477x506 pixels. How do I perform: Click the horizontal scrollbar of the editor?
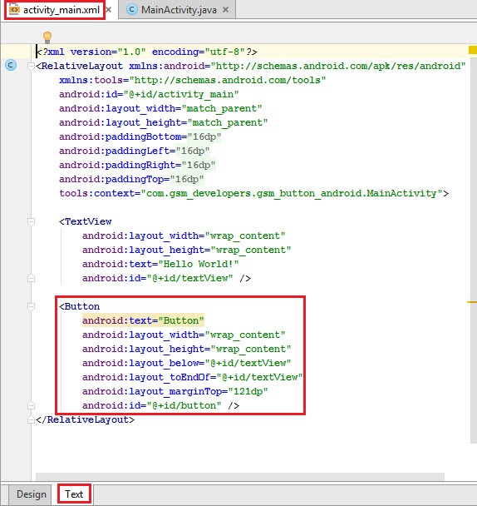240,477
